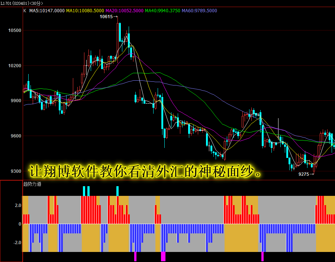335x262 pixels.
Task: Click the 10615 high price marker
Action: point(109,17)
